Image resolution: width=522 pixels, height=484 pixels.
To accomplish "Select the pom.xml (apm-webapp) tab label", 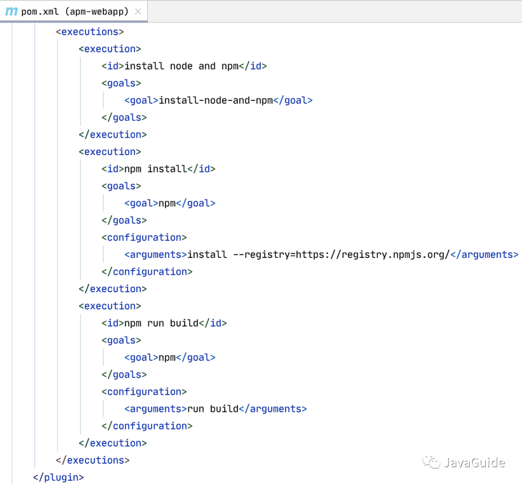I will [75, 12].
